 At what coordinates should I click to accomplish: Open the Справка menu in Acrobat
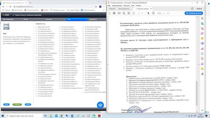[x=138, y=6]
